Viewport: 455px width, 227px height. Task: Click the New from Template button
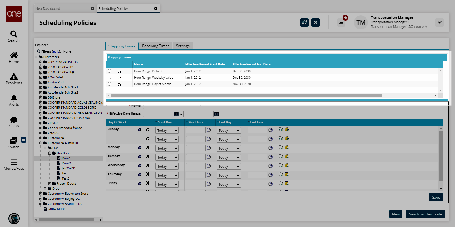click(x=425, y=214)
